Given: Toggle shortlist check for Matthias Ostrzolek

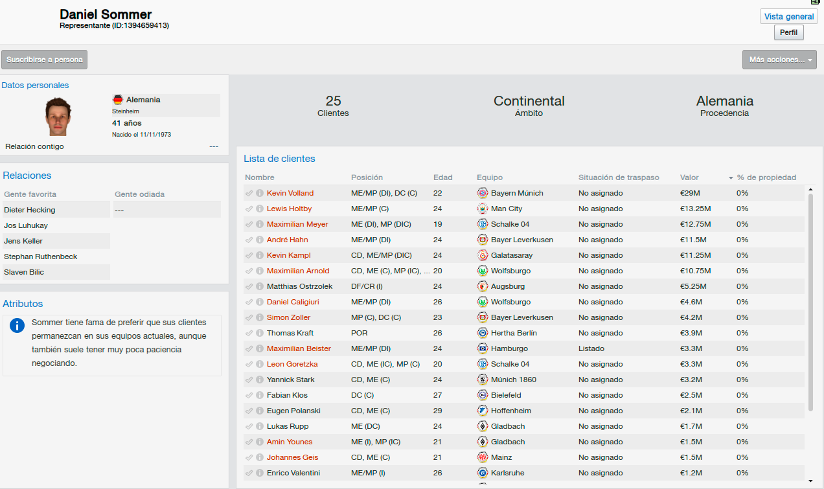Looking at the screenshot, I should point(249,286).
